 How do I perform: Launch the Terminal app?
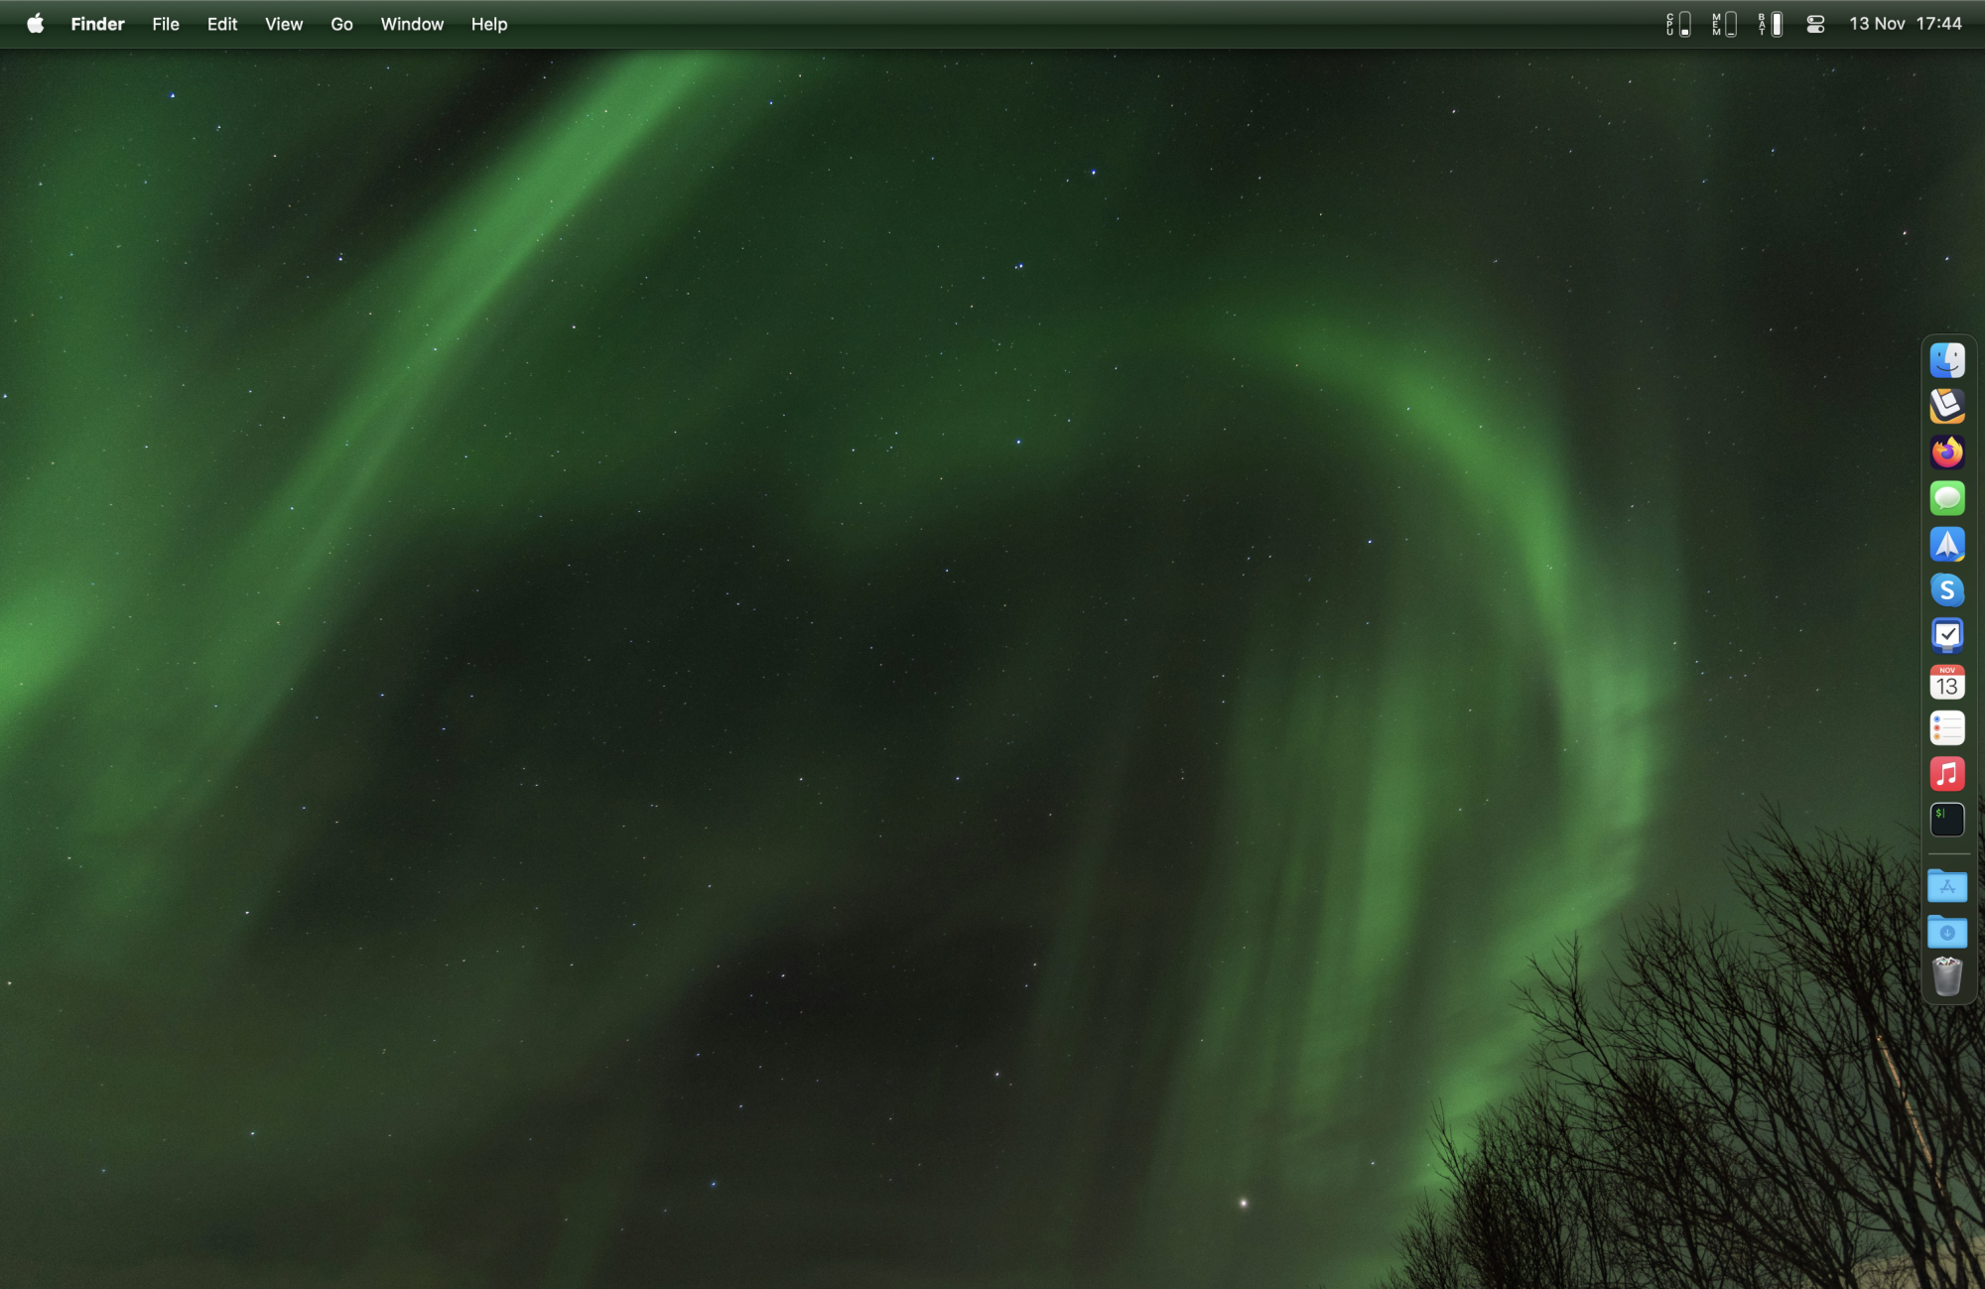coord(1946,820)
